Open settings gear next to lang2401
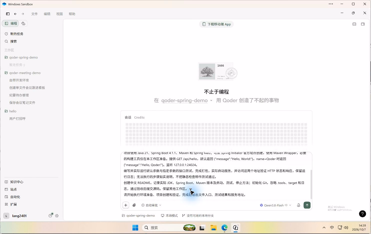This screenshot has width=371, height=234. point(57,216)
